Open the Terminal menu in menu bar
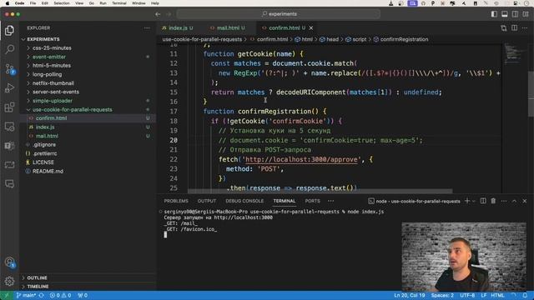 pyautogui.click(x=118, y=3)
